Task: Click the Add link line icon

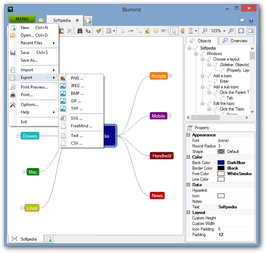Action: coord(139,31)
